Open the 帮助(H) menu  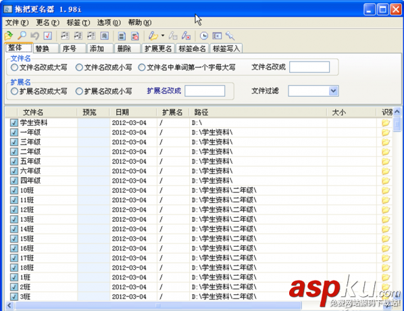coord(140,23)
